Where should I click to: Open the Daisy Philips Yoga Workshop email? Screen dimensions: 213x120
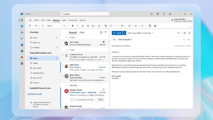click(85, 78)
